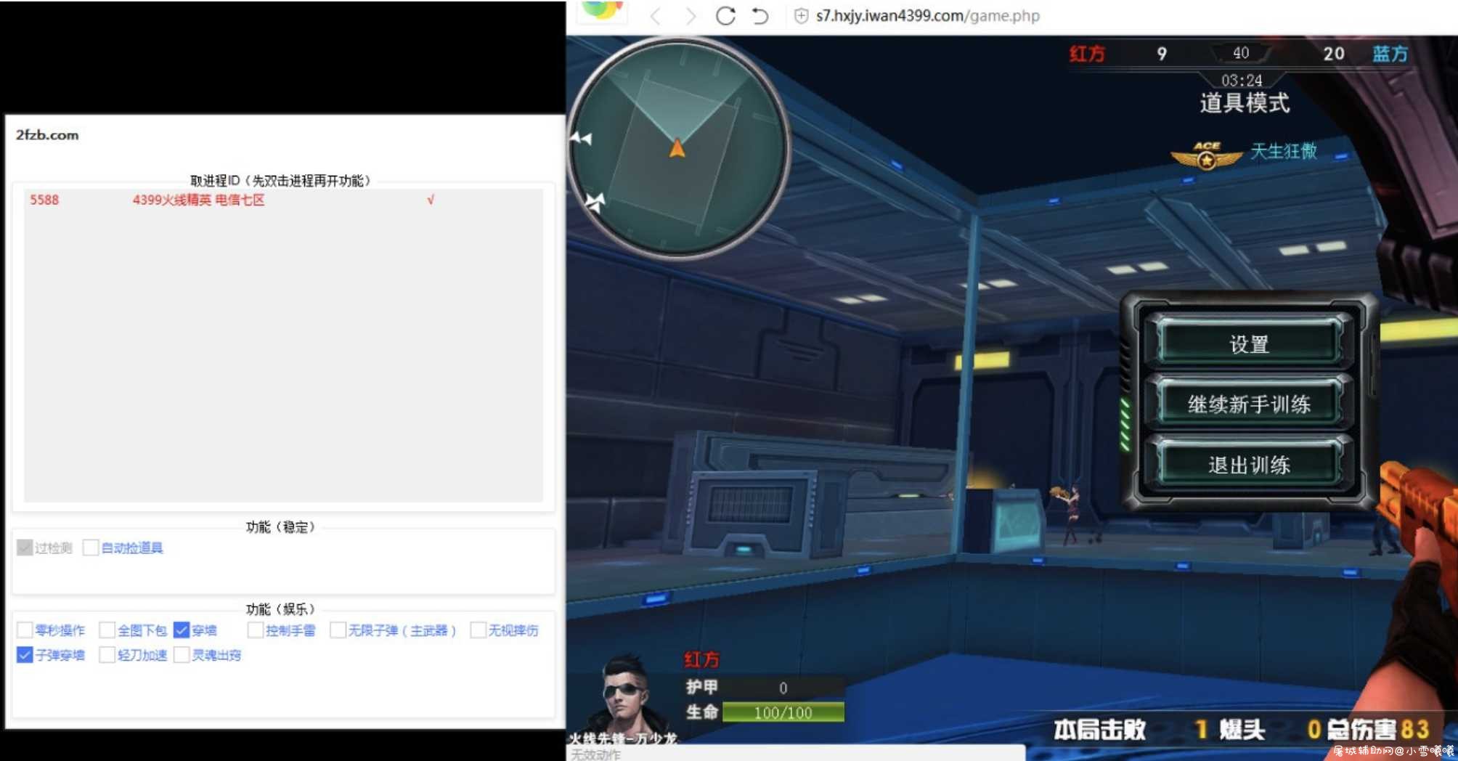Enable the 全图下包 checkbox
Image resolution: width=1458 pixels, height=761 pixels.
107,630
